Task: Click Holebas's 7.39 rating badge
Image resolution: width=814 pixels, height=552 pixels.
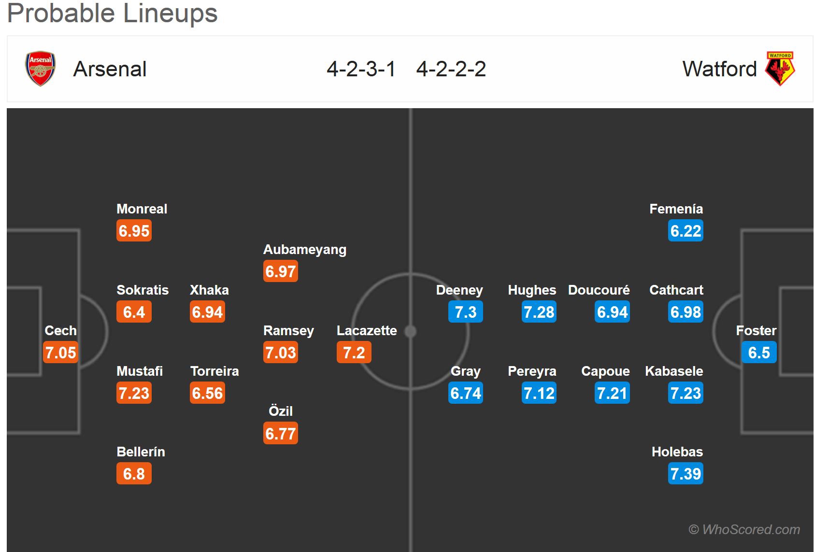Action: pyautogui.click(x=685, y=474)
